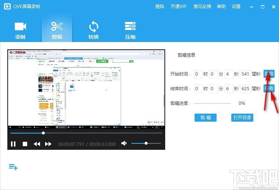Adjust the volume slider
The width and height of the screenshot is (279, 190).
tap(146, 143)
